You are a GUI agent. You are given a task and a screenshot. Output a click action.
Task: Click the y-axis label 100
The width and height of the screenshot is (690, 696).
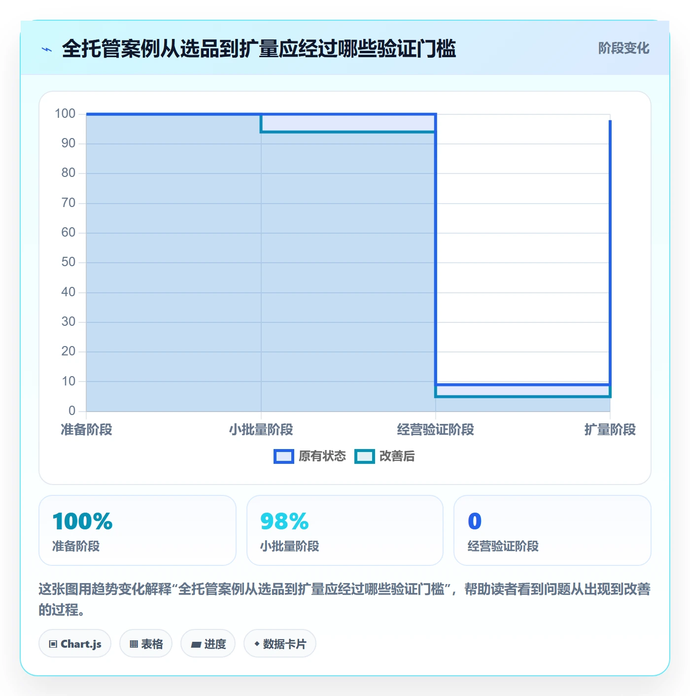tap(65, 114)
